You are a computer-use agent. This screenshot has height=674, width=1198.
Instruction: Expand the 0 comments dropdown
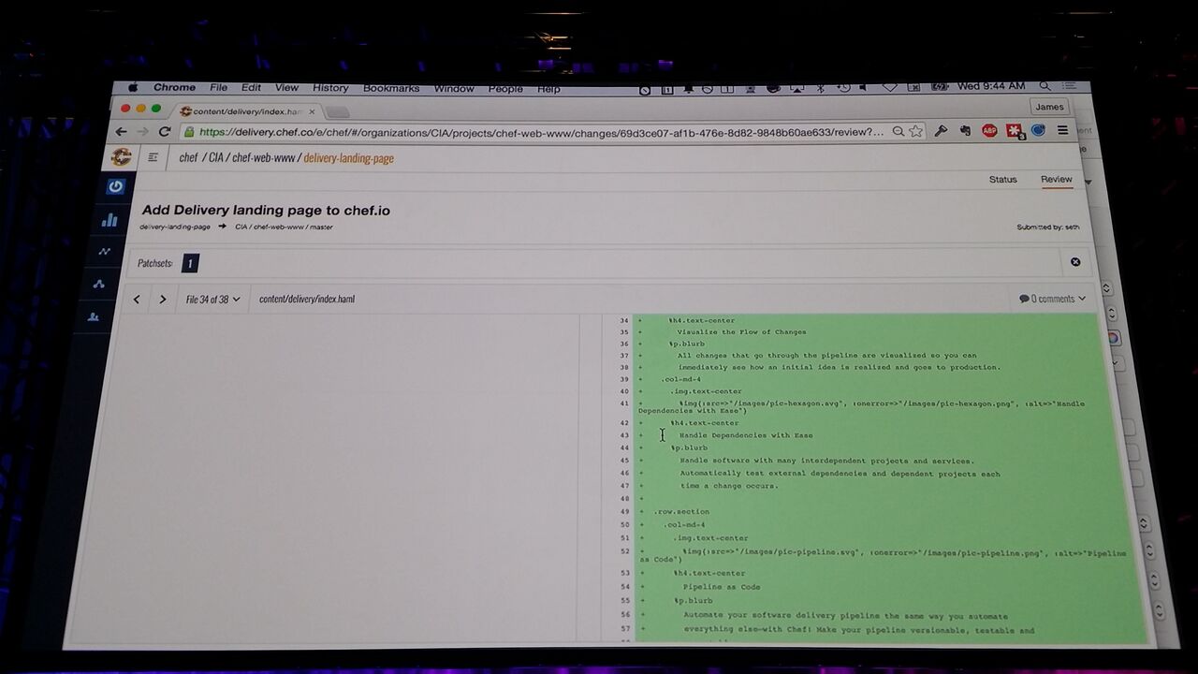point(1053,299)
